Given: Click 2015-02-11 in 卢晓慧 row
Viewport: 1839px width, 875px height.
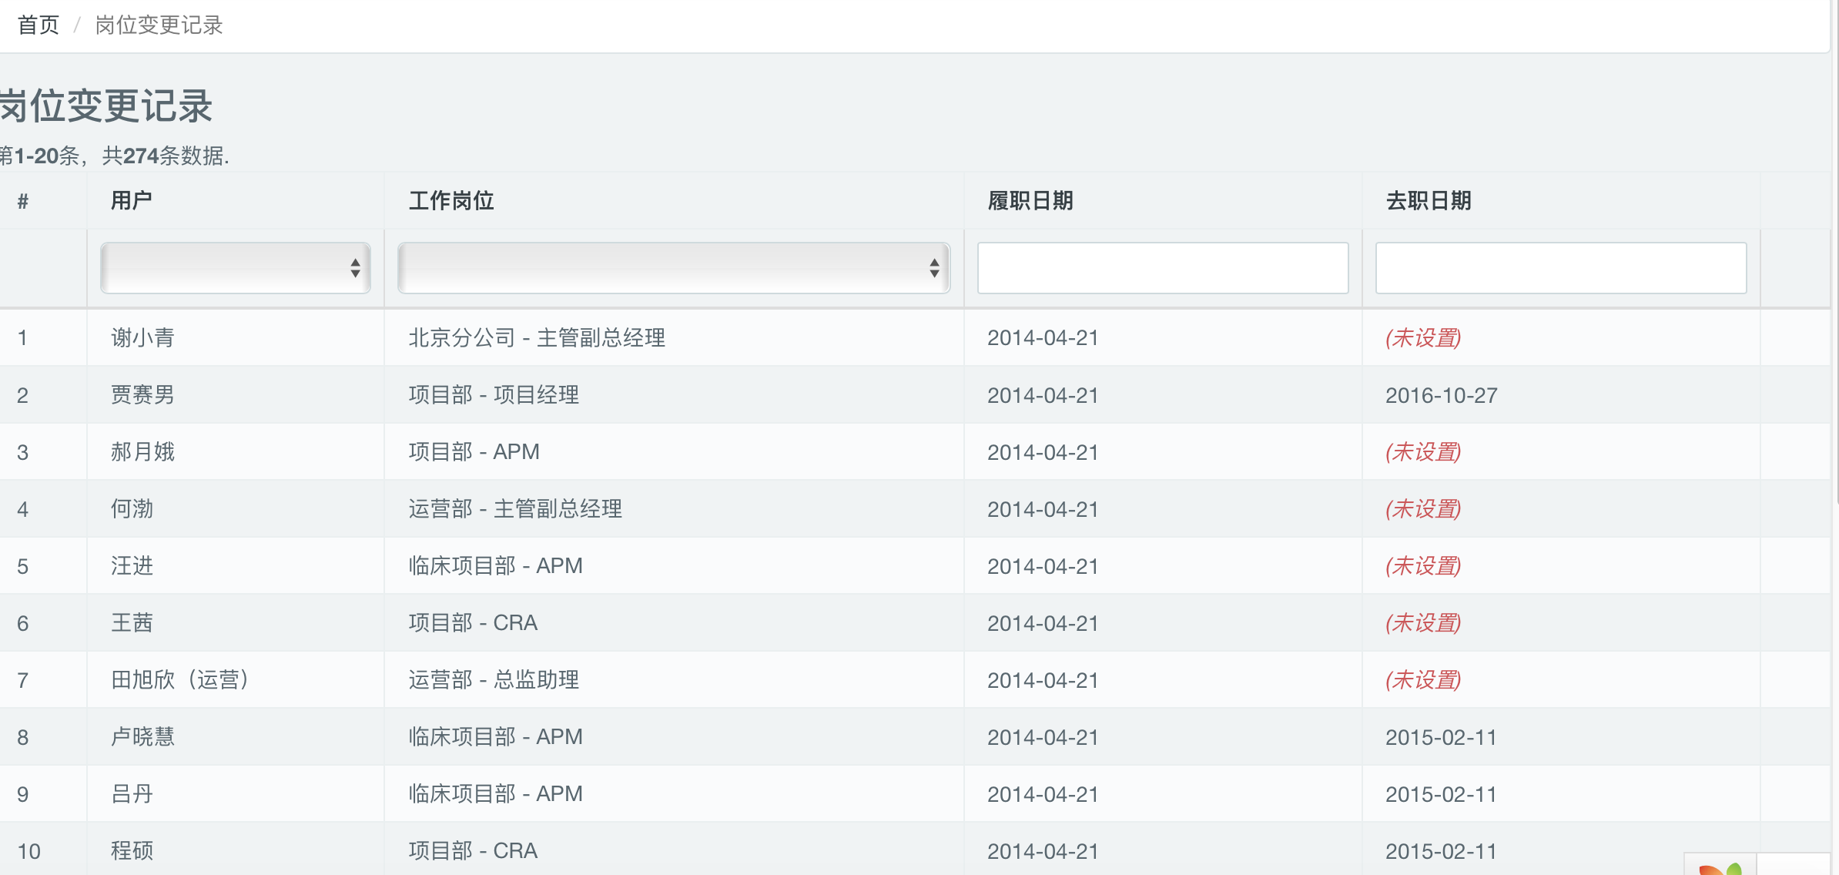Looking at the screenshot, I should point(1441,737).
